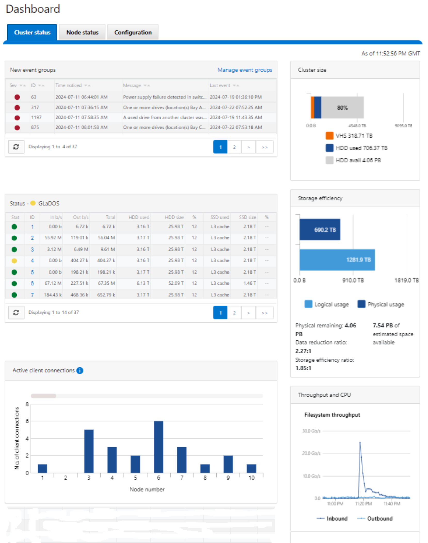Click the HDD avail gray legend swatch

pos(329,160)
